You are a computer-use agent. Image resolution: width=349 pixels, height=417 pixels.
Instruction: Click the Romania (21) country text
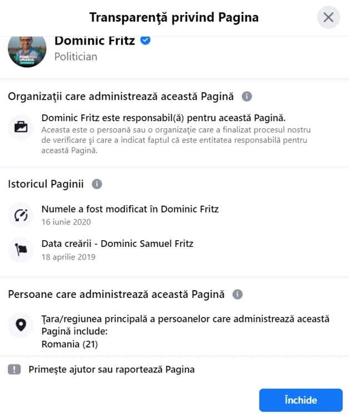(69, 344)
